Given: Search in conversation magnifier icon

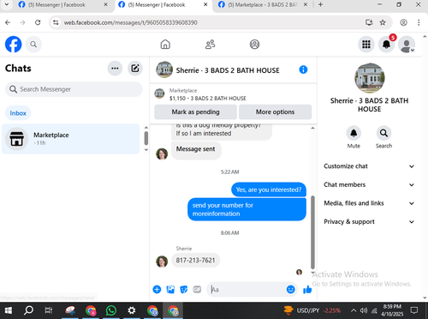Looking at the screenshot, I should pyautogui.click(x=383, y=133).
